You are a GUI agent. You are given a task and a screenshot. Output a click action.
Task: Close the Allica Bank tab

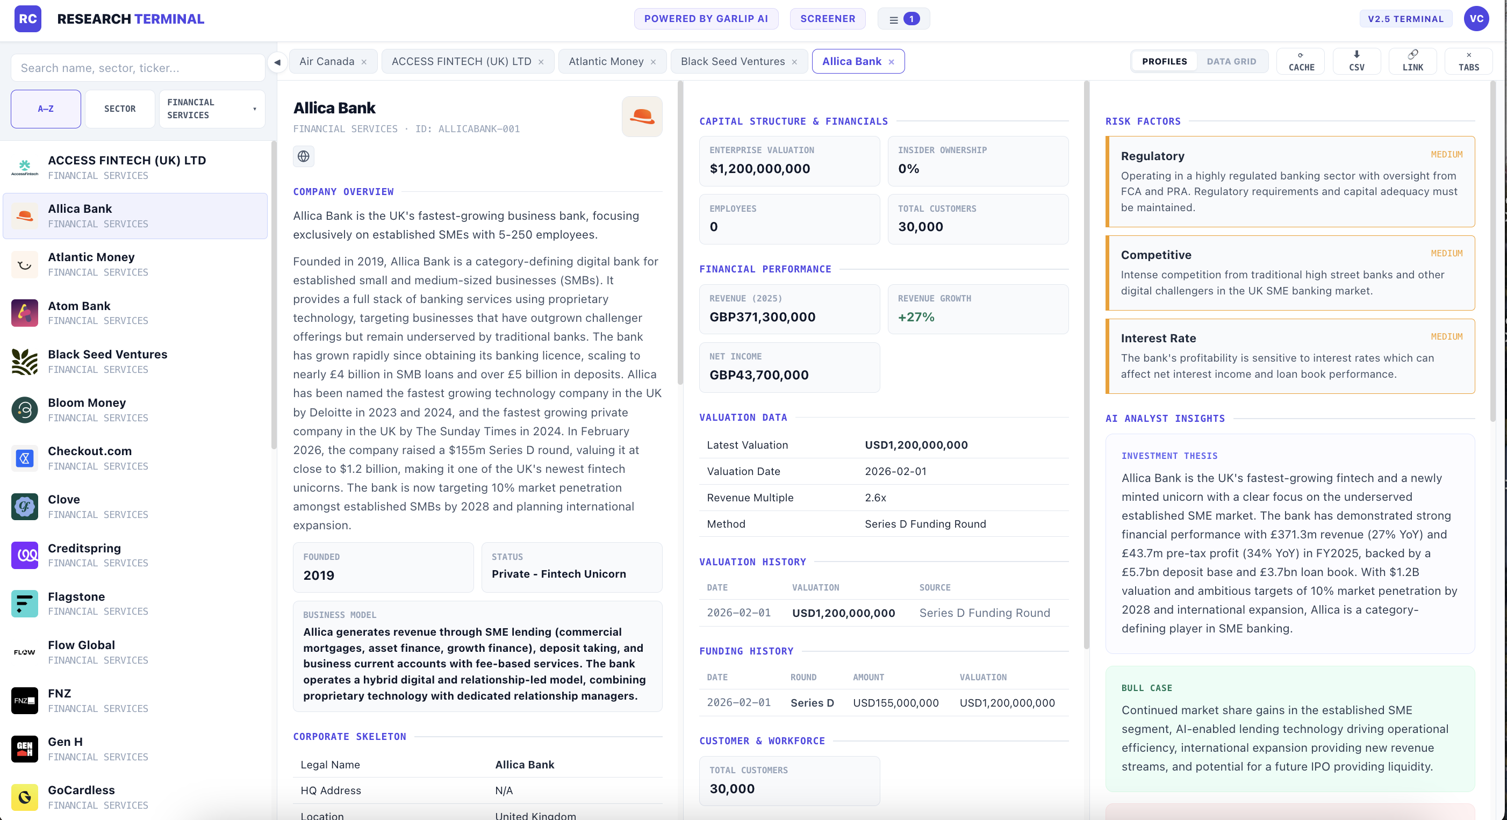point(891,62)
